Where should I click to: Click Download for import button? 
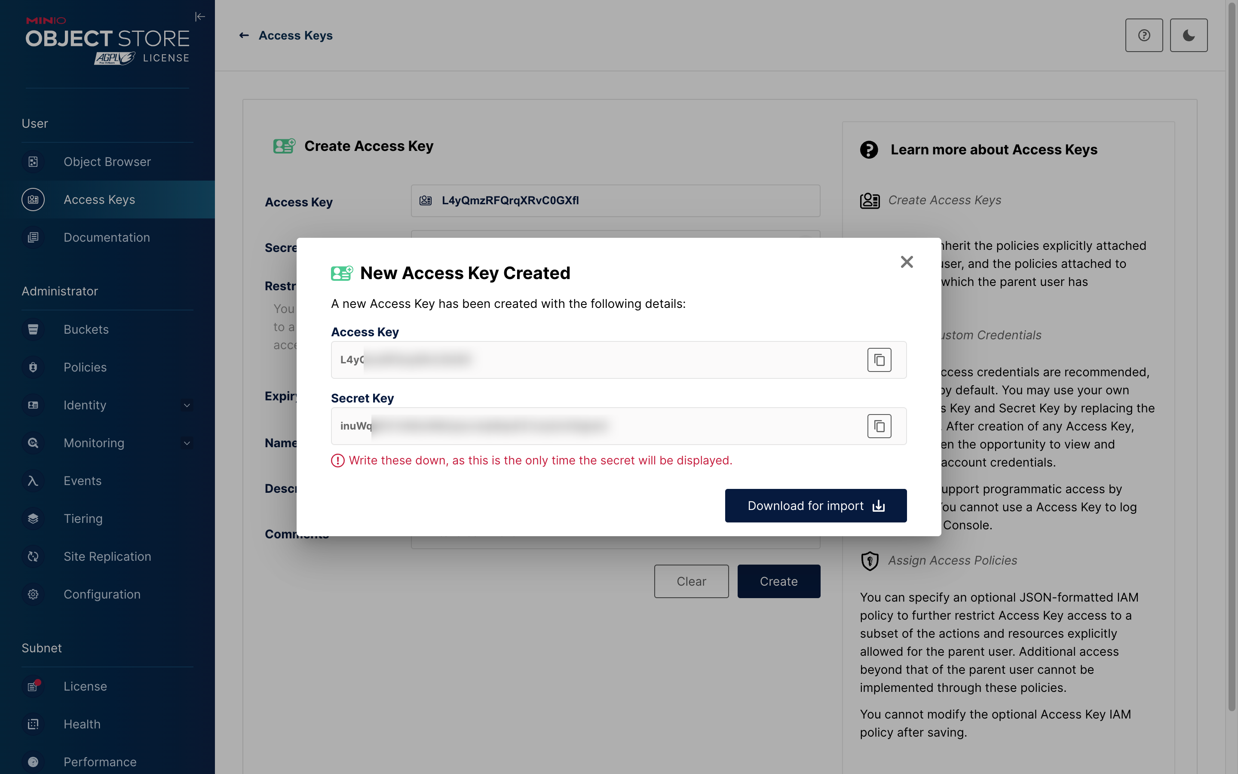tap(815, 506)
